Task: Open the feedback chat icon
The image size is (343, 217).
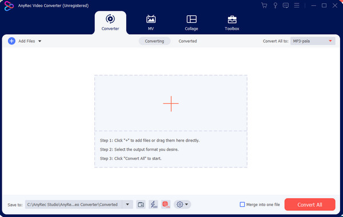Action: coord(286,5)
